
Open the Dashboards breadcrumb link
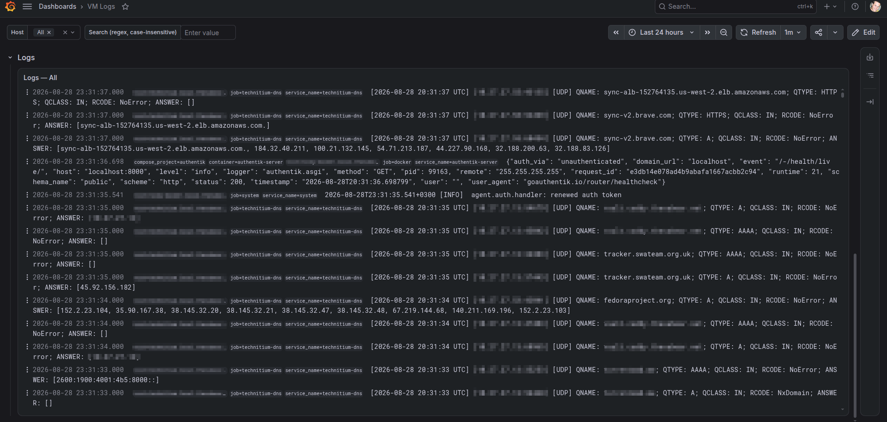click(57, 6)
